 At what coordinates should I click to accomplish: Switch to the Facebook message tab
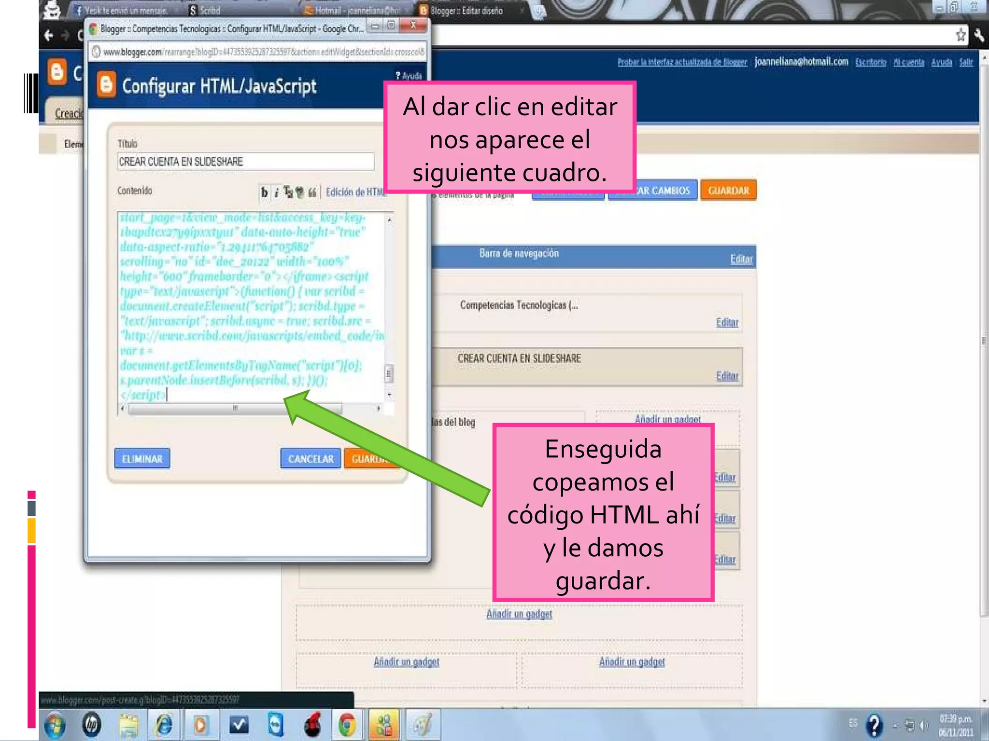tap(126, 10)
